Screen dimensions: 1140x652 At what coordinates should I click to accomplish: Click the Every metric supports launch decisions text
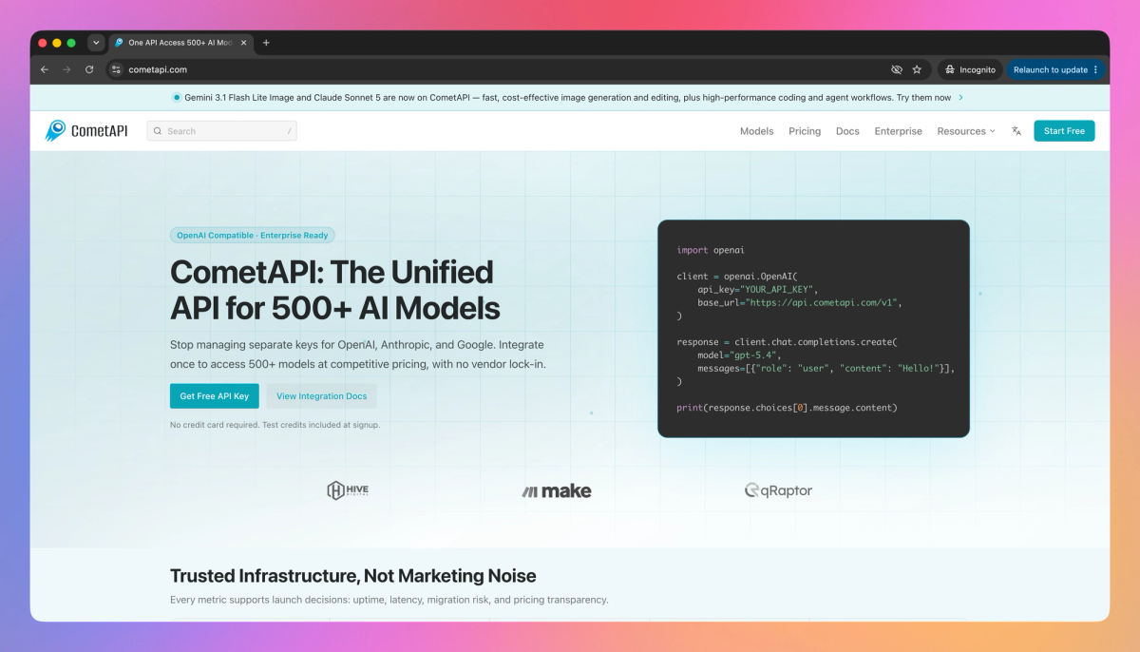[389, 600]
